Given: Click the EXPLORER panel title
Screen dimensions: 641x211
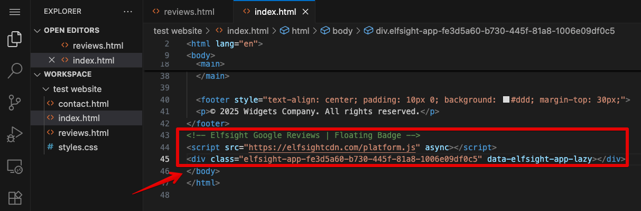Looking at the screenshot, I should pyautogui.click(x=62, y=11).
